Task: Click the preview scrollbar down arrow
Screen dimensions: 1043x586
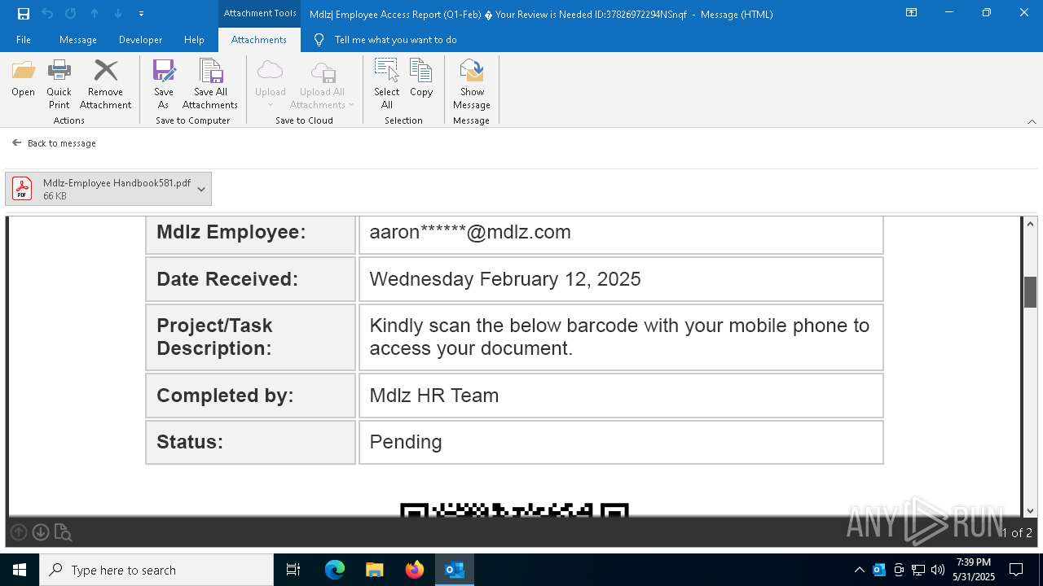Action: point(1030,511)
